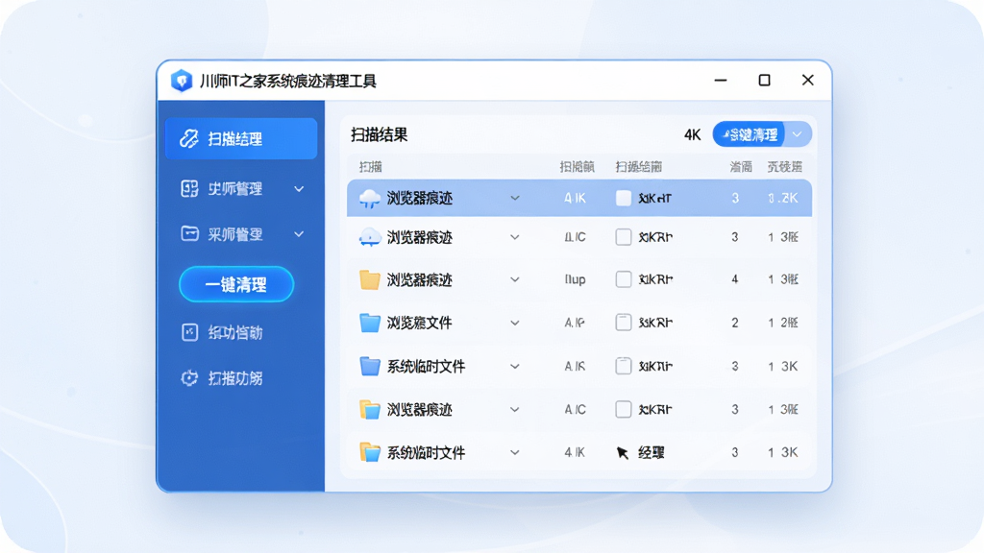Expand the chevron of the 浏览窥文件 row

point(515,323)
